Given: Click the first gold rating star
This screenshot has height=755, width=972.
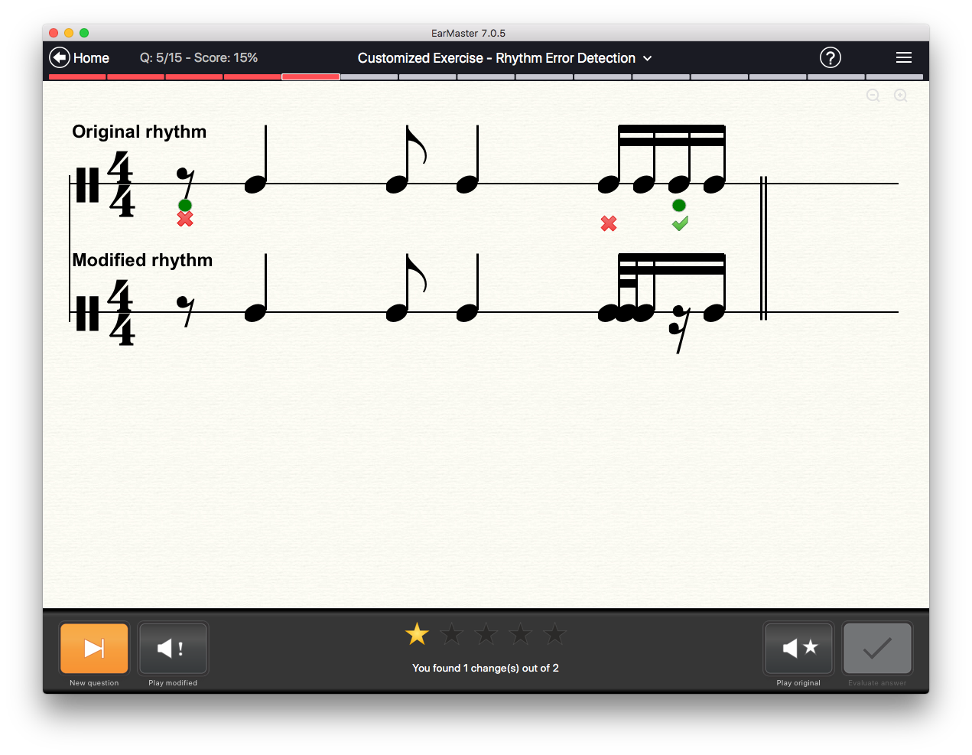Looking at the screenshot, I should pyautogui.click(x=417, y=633).
